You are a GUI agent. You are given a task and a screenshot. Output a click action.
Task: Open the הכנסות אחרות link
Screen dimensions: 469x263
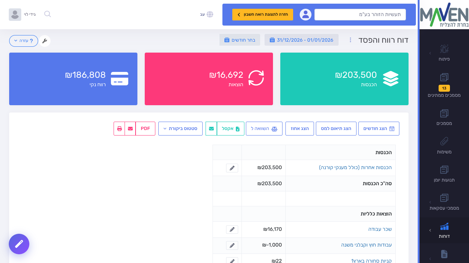355,168
